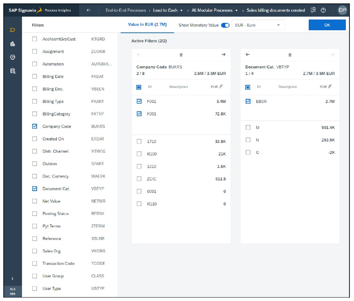Open the feedback speech bubble icon in the header
Image resolution: width=354 pixels, height=301 pixels.
pos(313,10)
